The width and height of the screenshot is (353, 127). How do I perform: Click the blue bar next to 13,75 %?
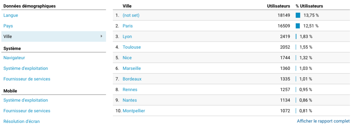coord(298,15)
